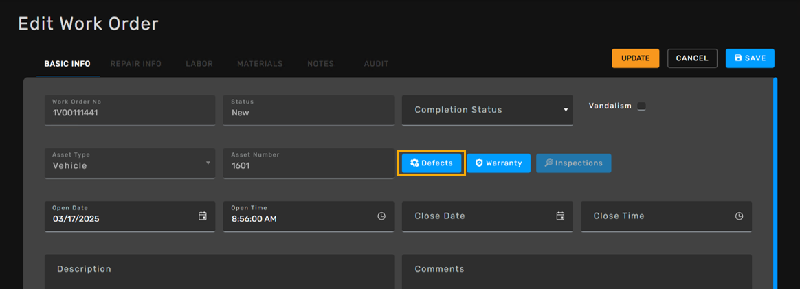The image size is (800, 289).
Task: Click the gear icon on Defects button
Action: pyautogui.click(x=415, y=163)
